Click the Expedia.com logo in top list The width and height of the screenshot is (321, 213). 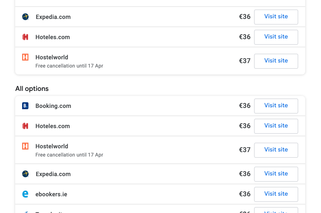click(25, 17)
